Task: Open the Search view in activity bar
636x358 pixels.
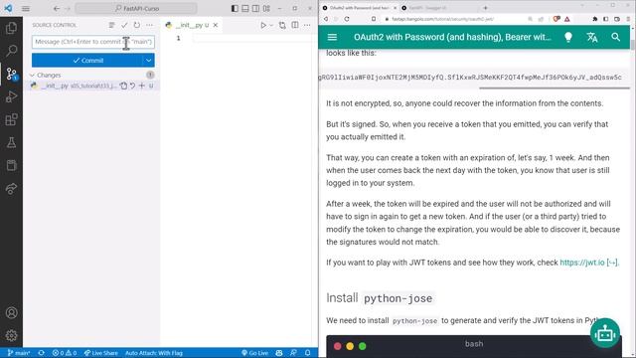Action: pos(11,51)
